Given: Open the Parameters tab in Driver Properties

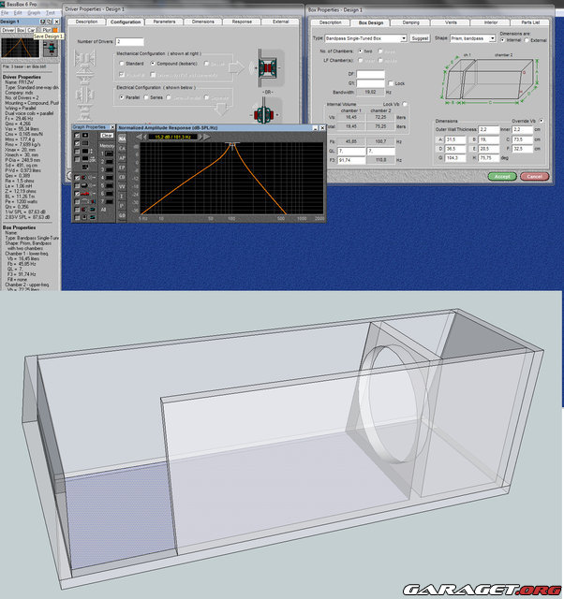Looking at the screenshot, I should click(164, 21).
